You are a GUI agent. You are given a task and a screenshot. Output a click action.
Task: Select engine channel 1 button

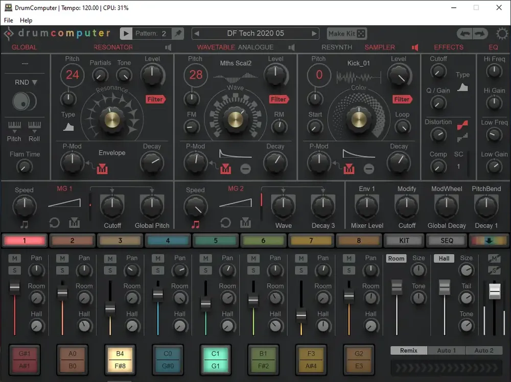[25, 241]
